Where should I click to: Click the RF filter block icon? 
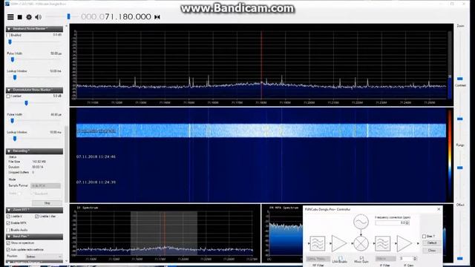pos(317,243)
